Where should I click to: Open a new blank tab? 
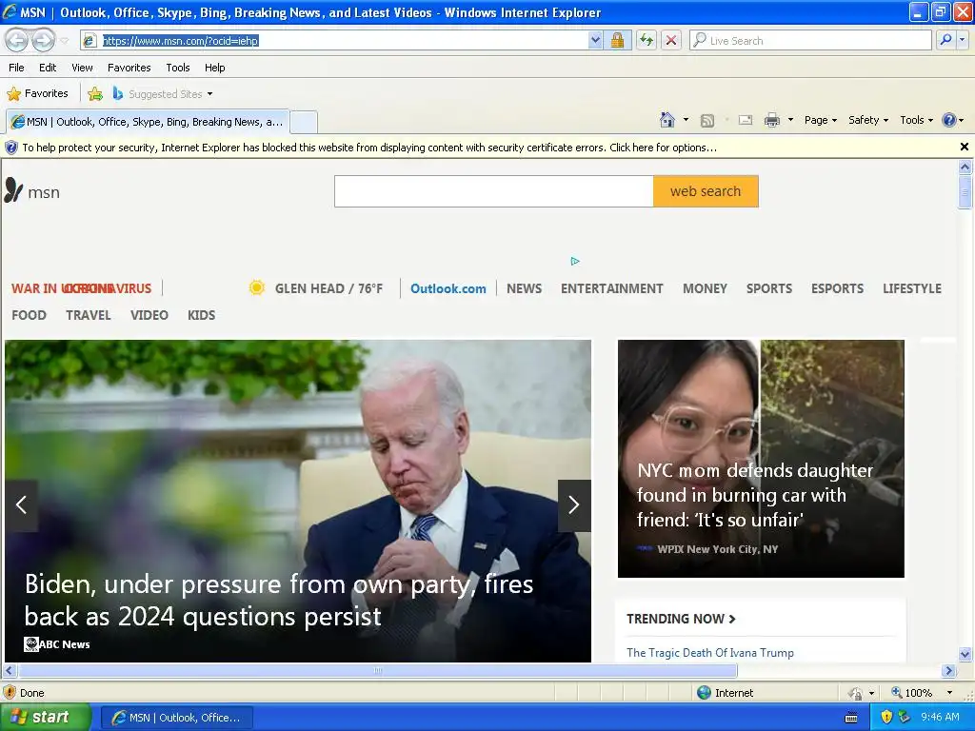tap(304, 122)
